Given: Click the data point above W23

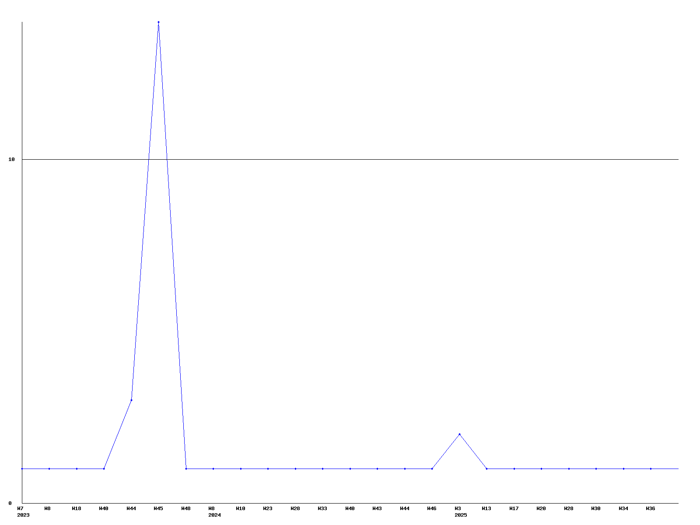Looking at the screenshot, I should pos(268,469).
